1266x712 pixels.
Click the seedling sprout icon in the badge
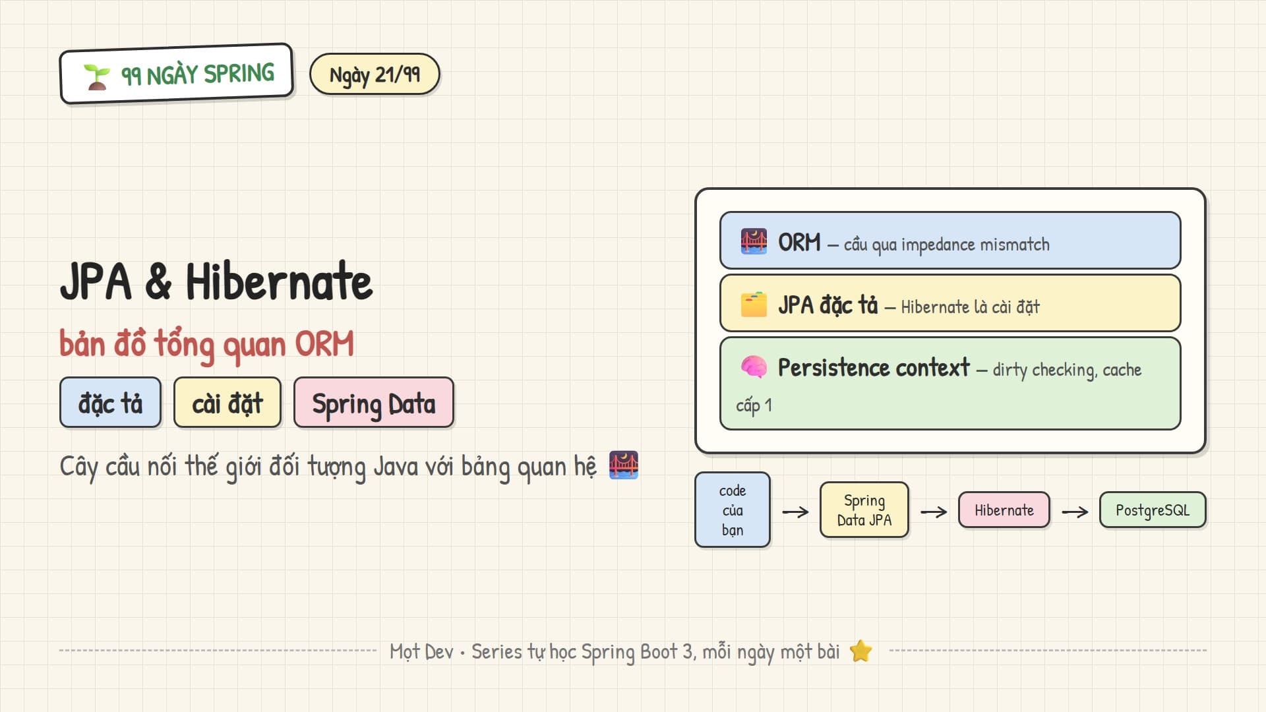[x=97, y=77]
